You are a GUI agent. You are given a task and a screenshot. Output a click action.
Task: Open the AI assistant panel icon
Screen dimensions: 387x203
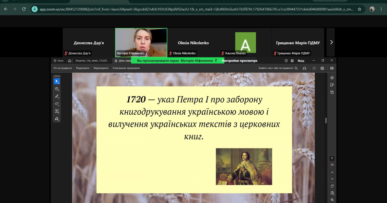click(332, 78)
